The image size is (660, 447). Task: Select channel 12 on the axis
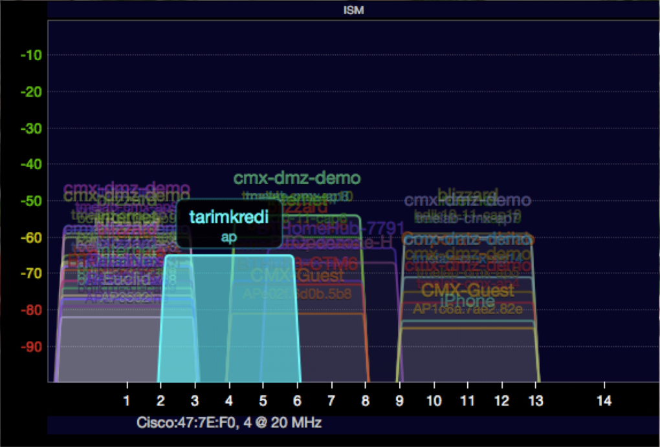pyautogui.click(x=501, y=400)
